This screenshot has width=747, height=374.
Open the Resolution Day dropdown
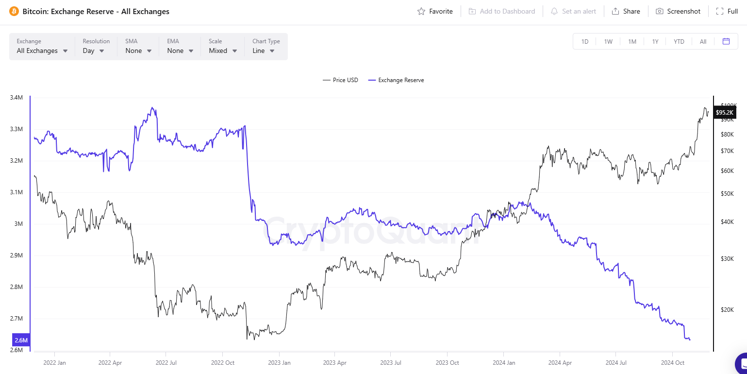pos(94,51)
